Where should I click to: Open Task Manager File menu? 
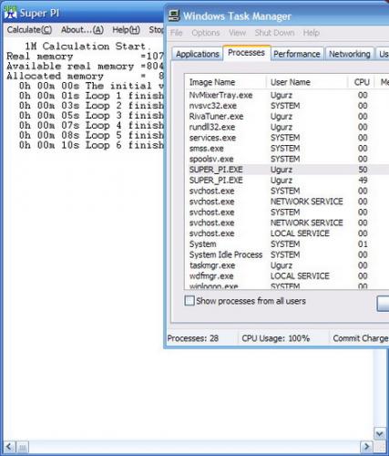(177, 33)
